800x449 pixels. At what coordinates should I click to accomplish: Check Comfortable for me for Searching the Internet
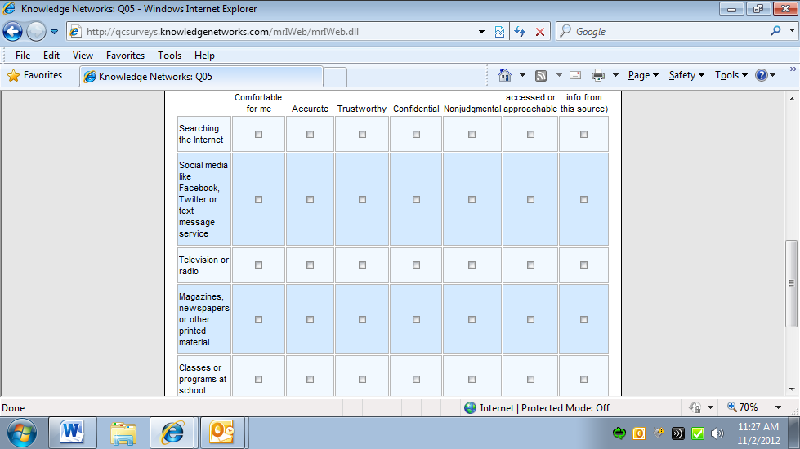[x=259, y=135]
